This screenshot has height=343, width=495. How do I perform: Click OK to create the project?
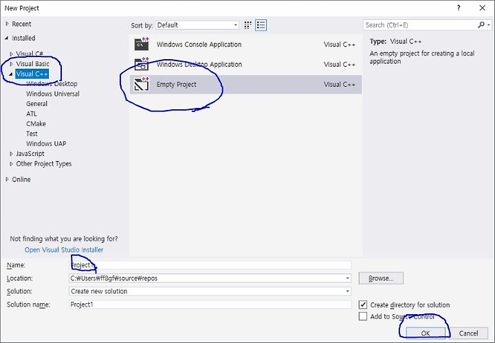pyautogui.click(x=426, y=333)
